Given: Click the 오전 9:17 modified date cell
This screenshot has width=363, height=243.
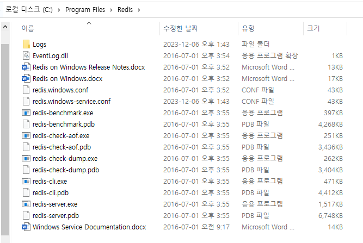Looking at the screenshot, I should (196, 227).
